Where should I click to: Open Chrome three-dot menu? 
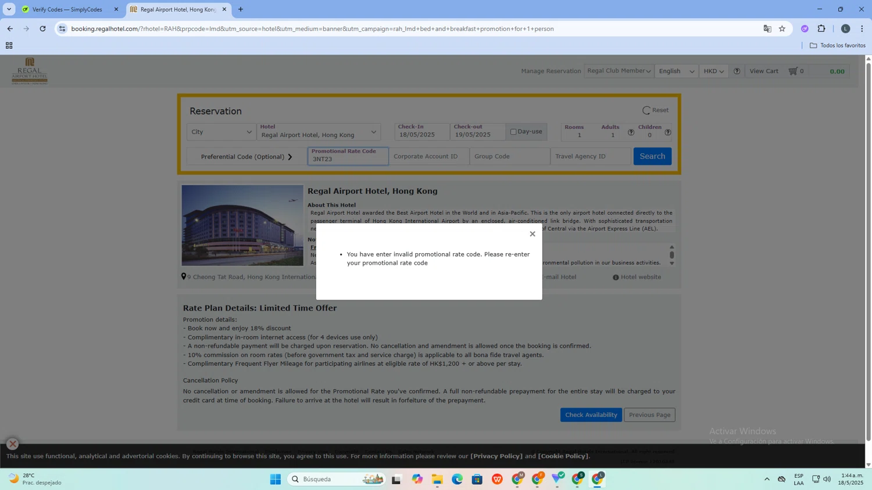pos(862,28)
